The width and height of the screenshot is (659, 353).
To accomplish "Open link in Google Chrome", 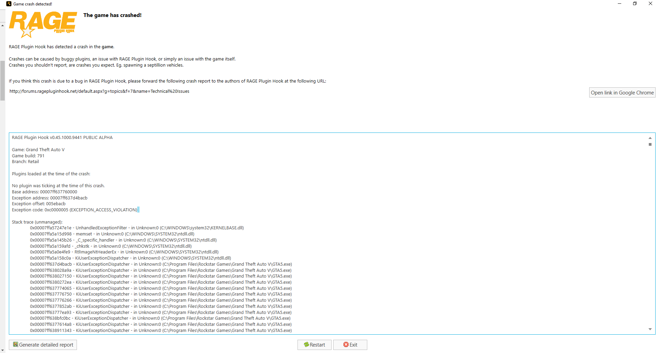I will pos(622,92).
